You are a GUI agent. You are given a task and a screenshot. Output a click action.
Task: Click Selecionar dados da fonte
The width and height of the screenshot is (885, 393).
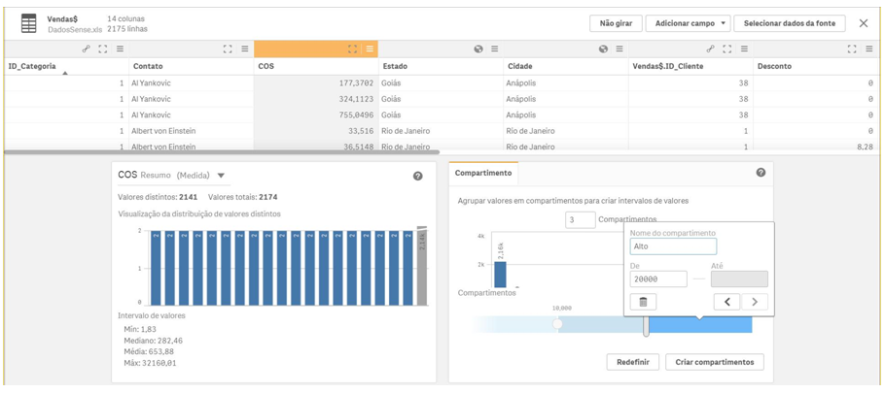pyautogui.click(x=789, y=23)
